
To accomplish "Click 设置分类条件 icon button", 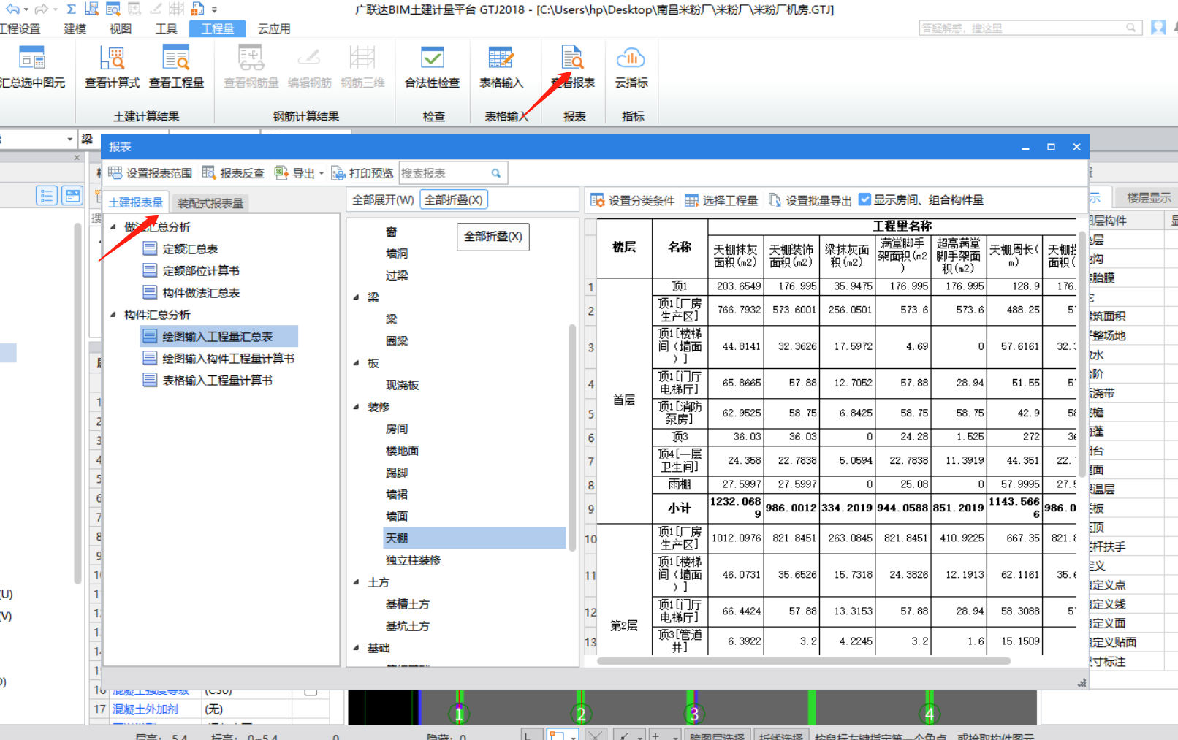I will [633, 200].
